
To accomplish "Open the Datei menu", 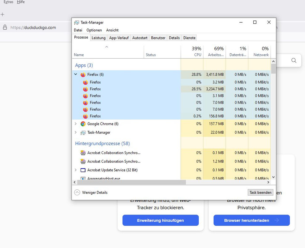I will click(78, 30).
